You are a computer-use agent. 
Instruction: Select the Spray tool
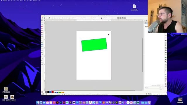[42, 55]
